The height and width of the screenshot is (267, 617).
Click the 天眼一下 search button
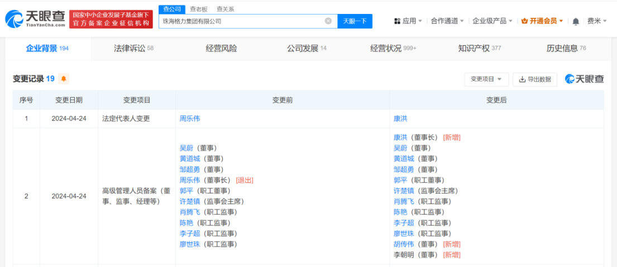355,21
